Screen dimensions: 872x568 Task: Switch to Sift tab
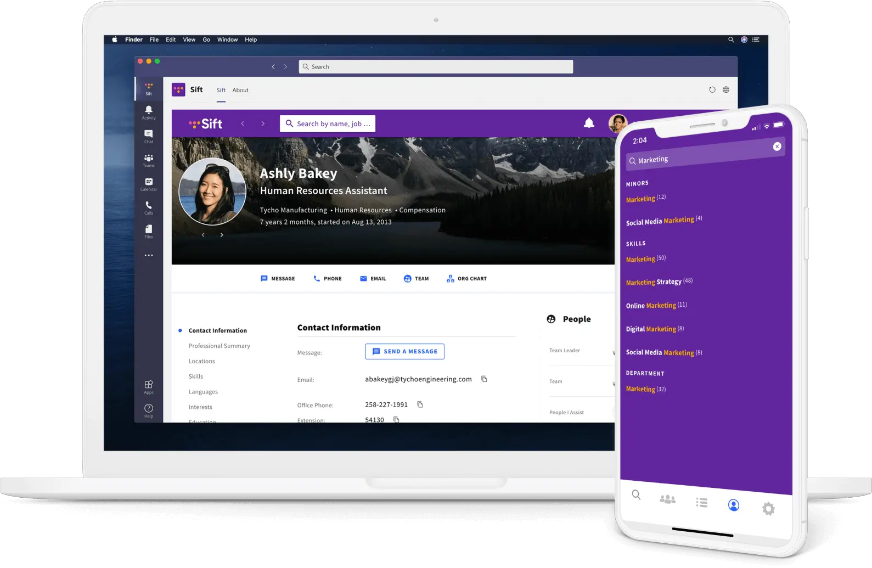pos(221,90)
